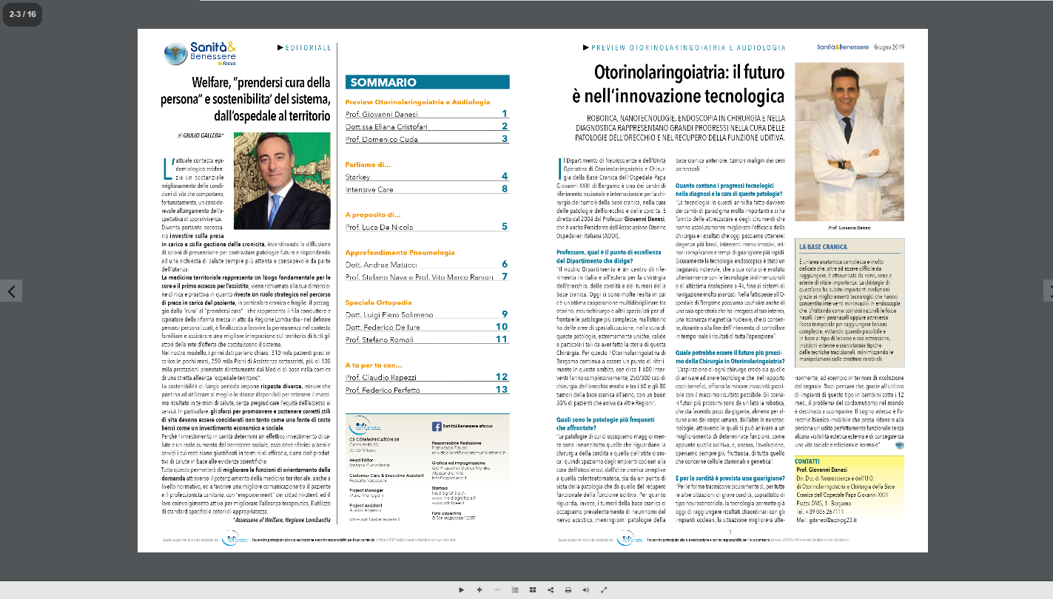Image resolution: width=1053 pixels, height=599 pixels.
Task: Show page thumbnails grid view
Action: (533, 589)
